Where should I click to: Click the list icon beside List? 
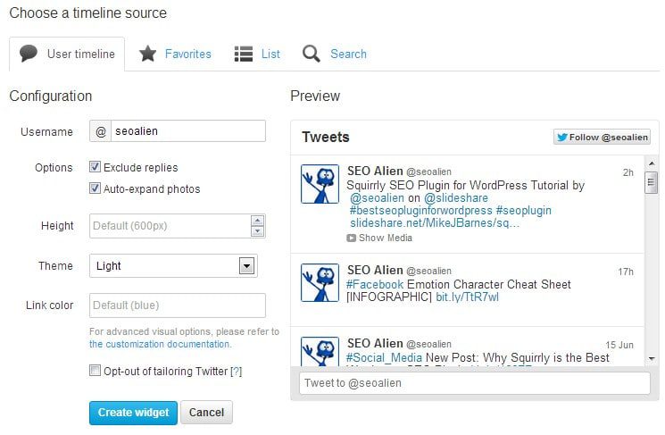click(244, 54)
